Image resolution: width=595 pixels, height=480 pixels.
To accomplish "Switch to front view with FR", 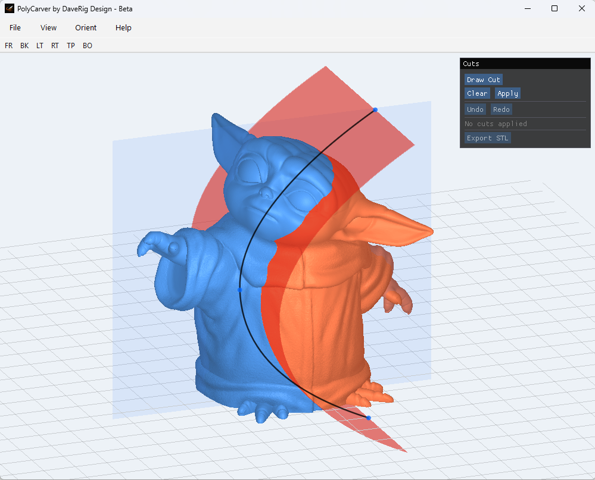I will point(9,45).
